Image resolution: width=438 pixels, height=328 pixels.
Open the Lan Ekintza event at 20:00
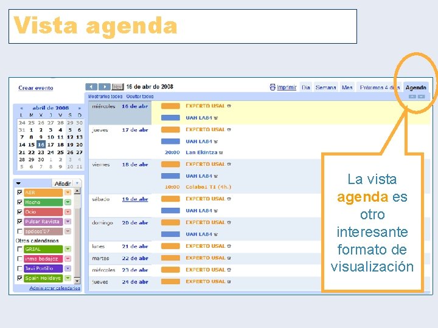pyautogui.click(x=201, y=152)
